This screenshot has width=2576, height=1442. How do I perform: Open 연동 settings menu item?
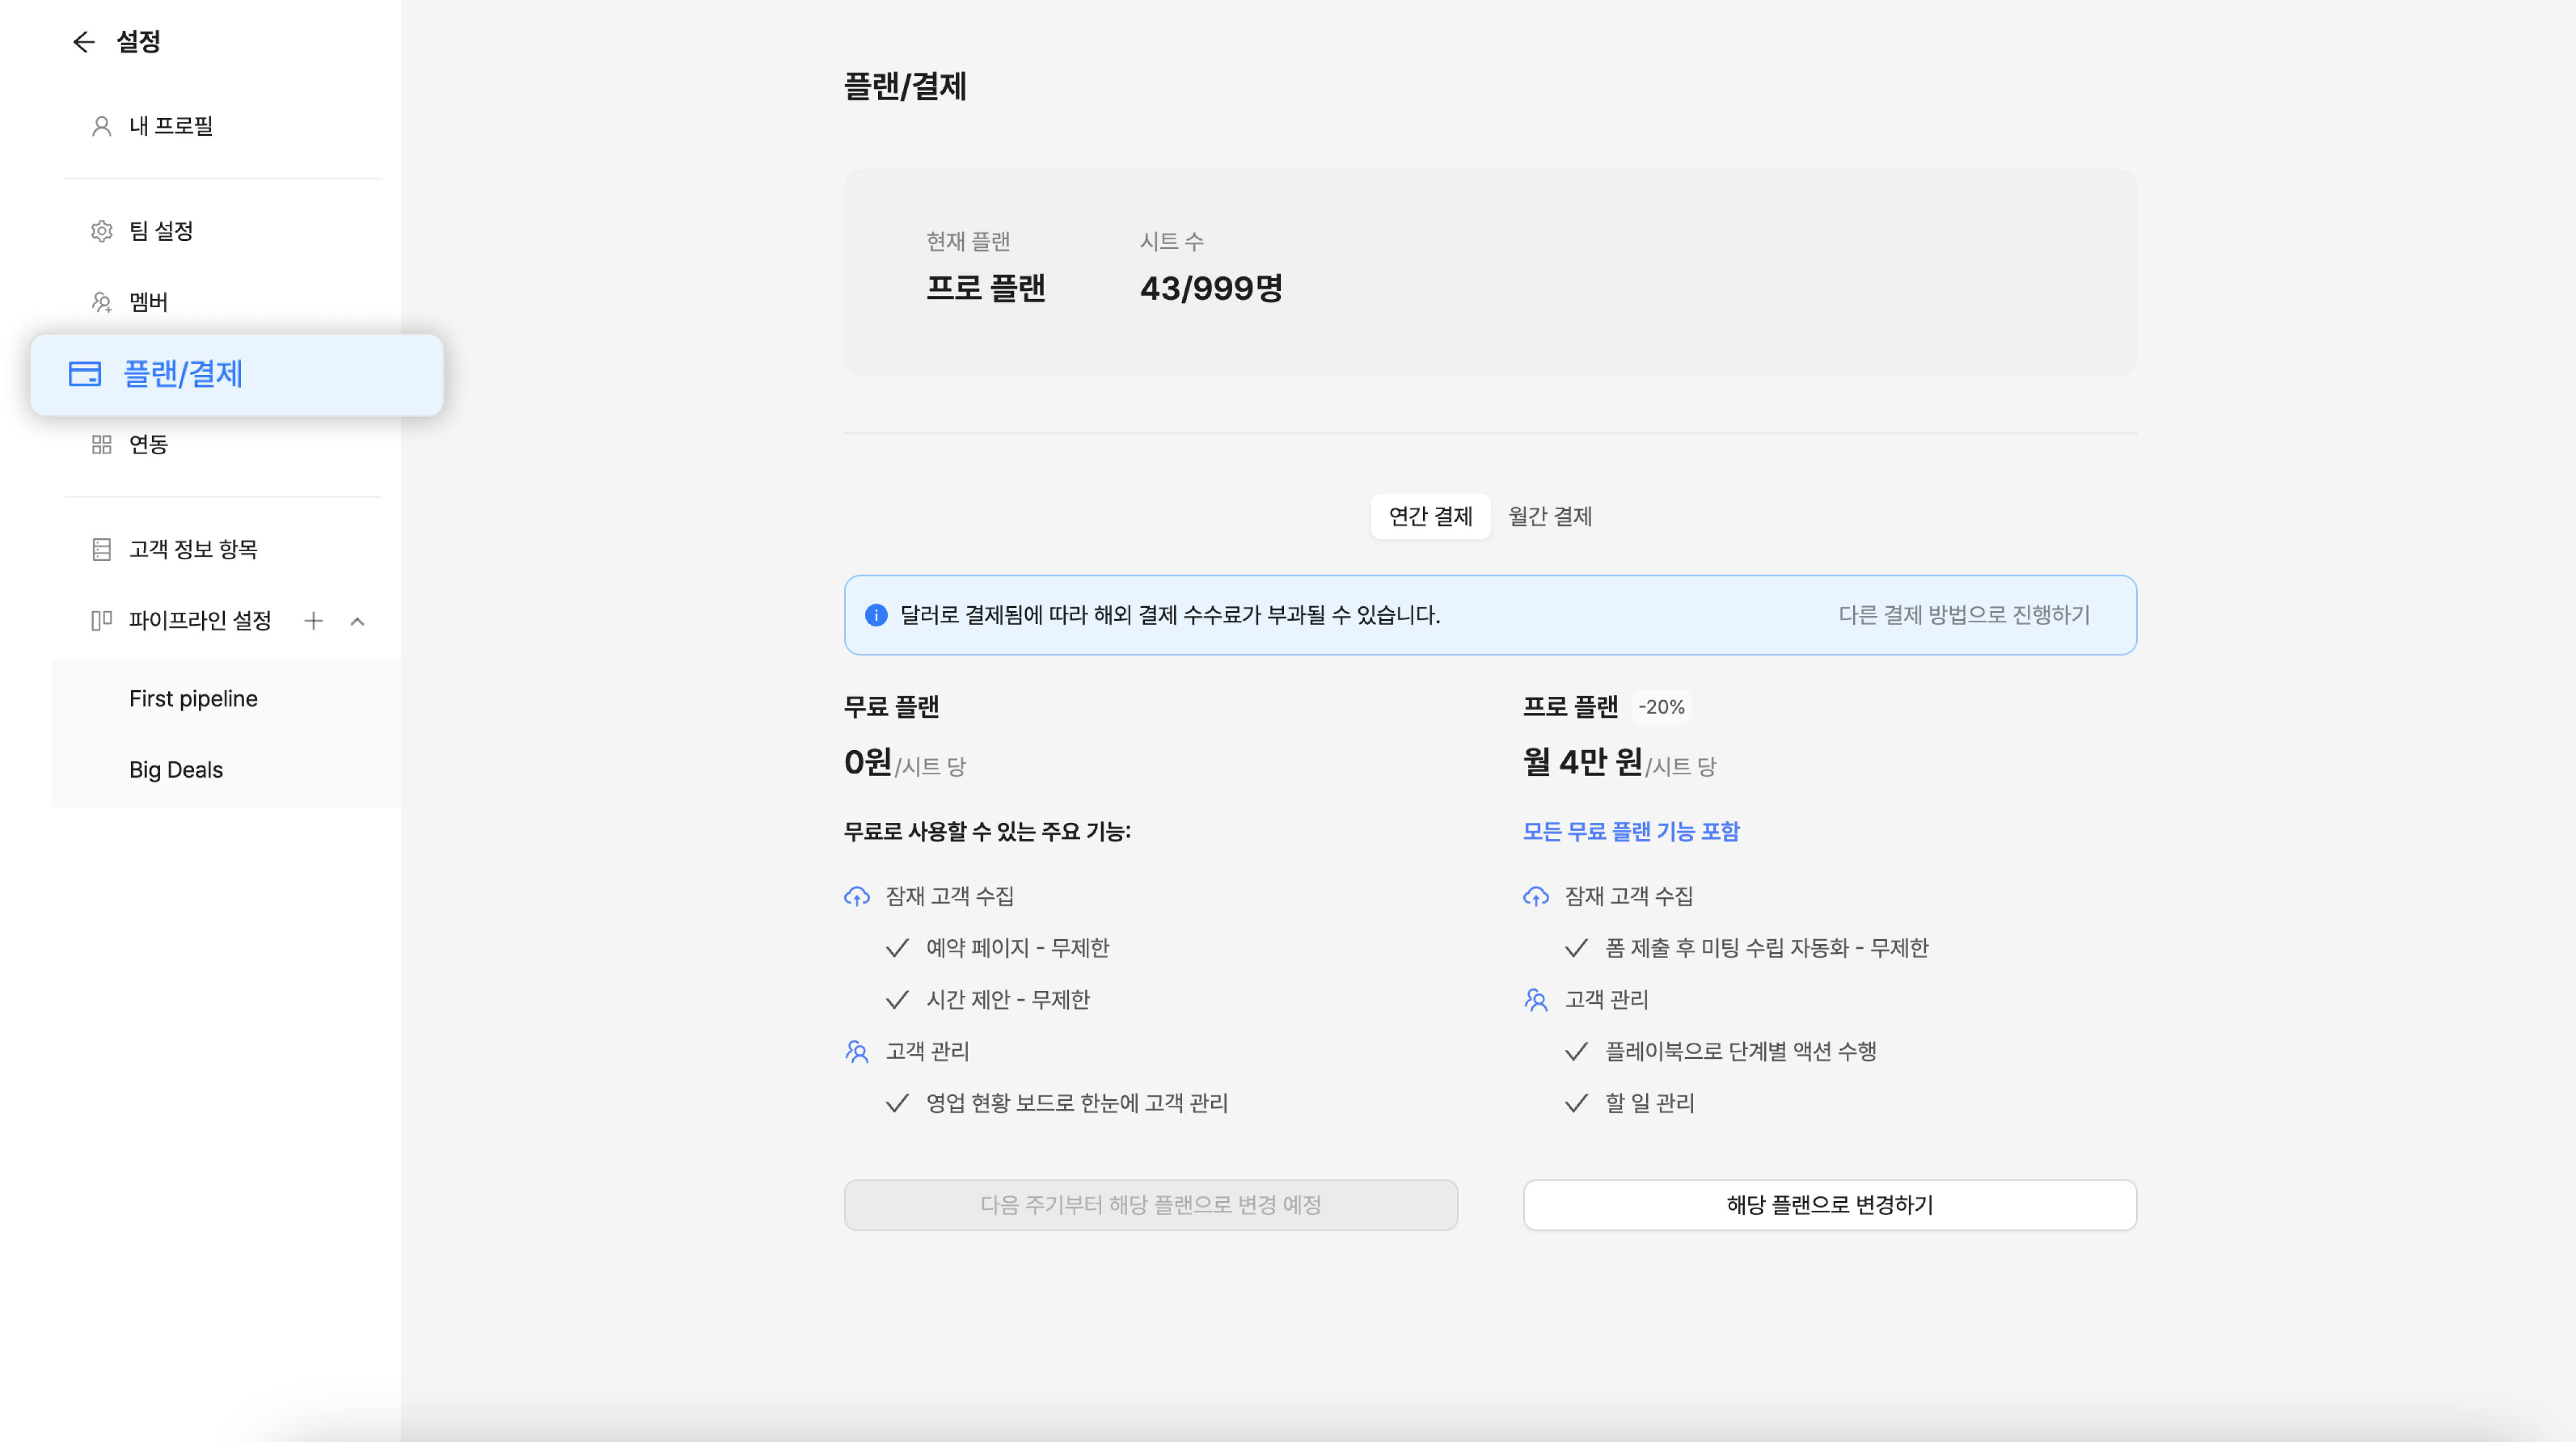pyautogui.click(x=148, y=444)
